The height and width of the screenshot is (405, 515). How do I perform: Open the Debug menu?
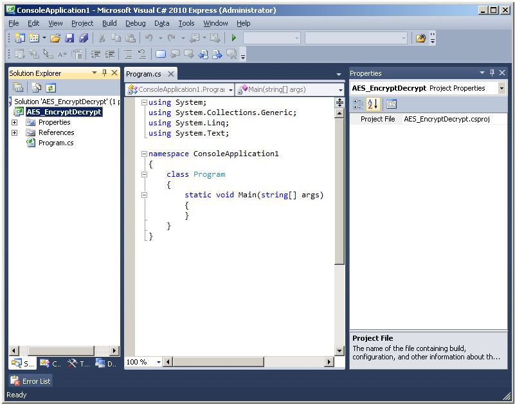135,23
